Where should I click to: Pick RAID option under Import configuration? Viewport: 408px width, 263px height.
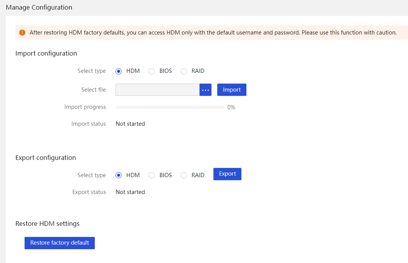[184, 71]
